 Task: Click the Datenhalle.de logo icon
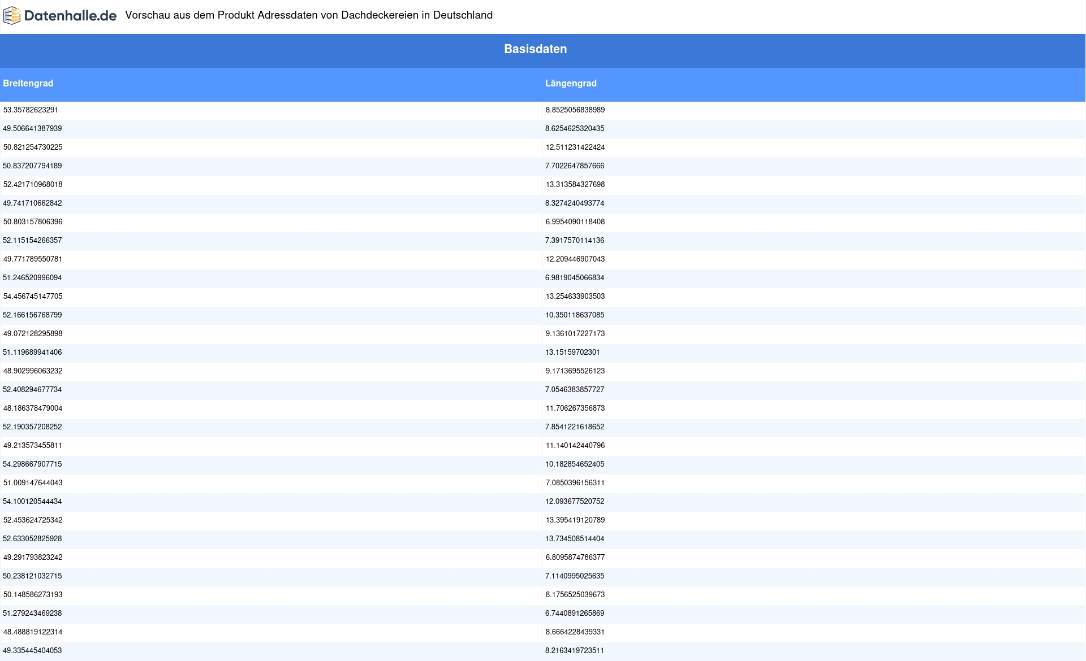click(x=12, y=16)
